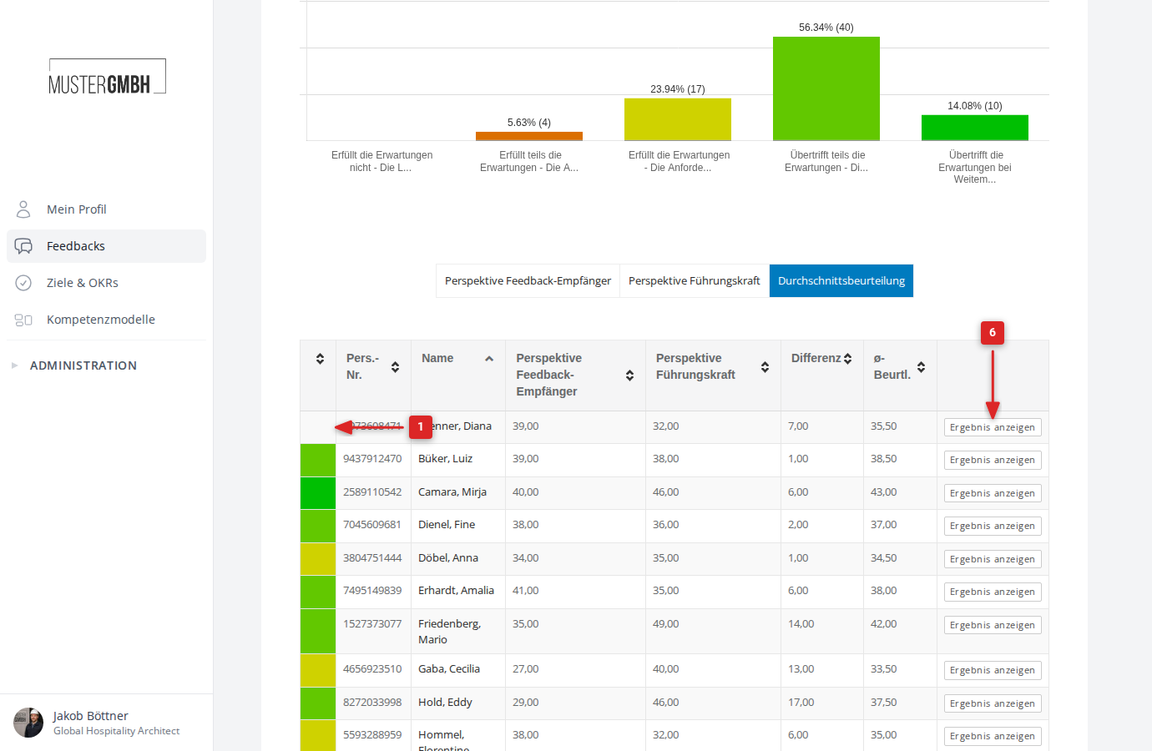
Task: Click the name Büker, Luiz
Action: 446,459
